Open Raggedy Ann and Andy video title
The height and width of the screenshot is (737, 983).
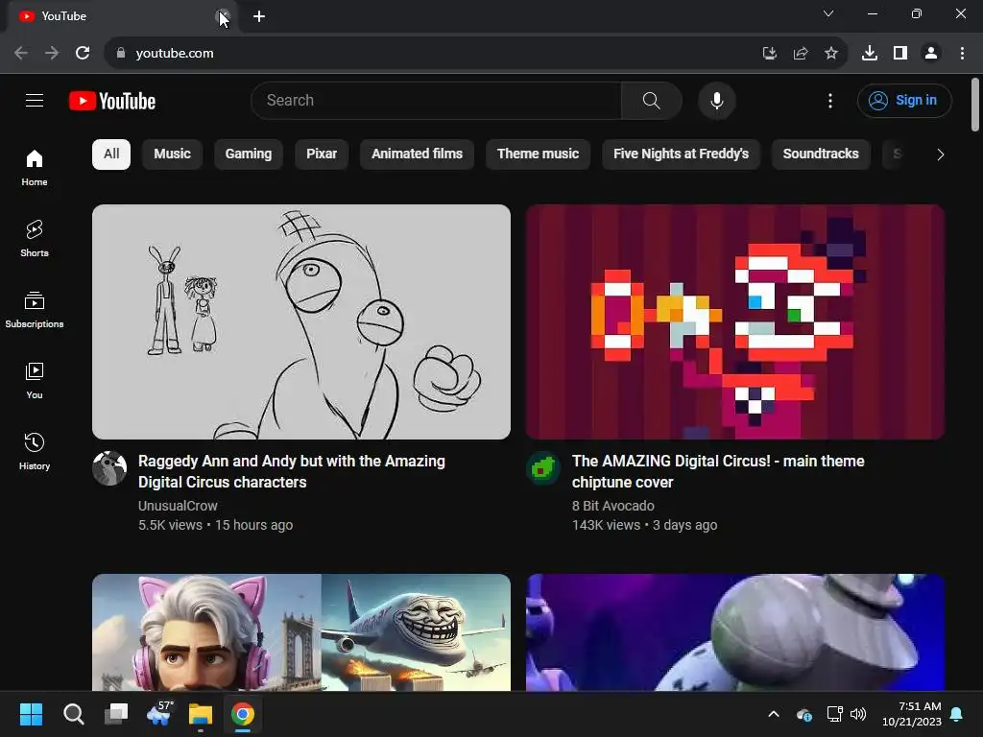click(x=292, y=471)
